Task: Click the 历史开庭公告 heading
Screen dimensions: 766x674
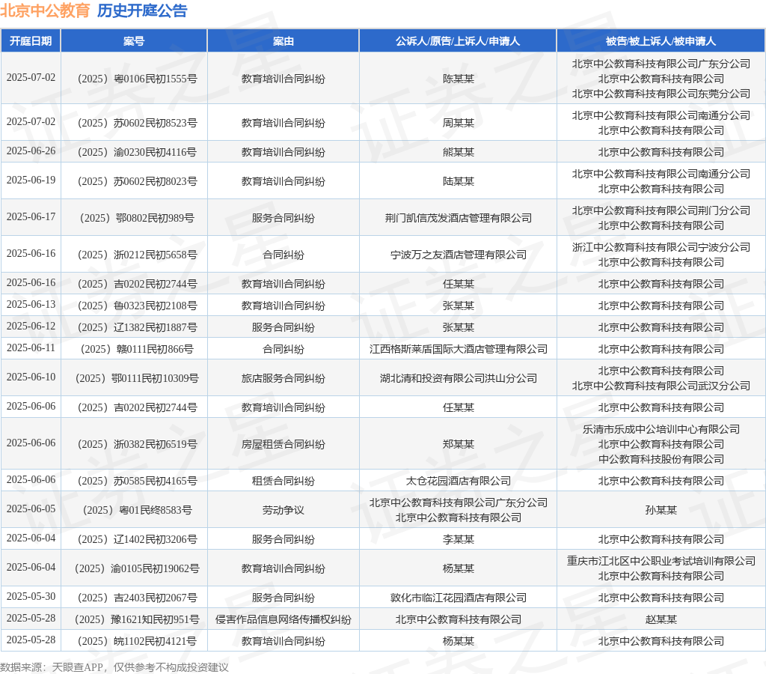Action: (142, 10)
